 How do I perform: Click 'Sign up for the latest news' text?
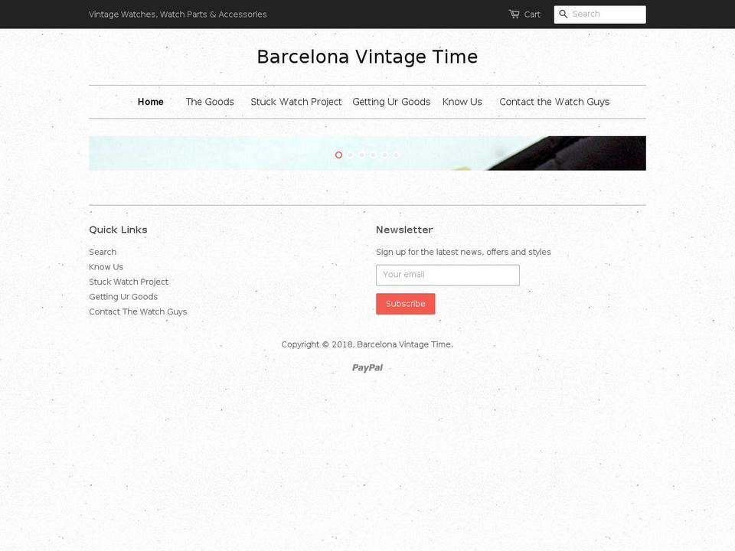(429, 252)
